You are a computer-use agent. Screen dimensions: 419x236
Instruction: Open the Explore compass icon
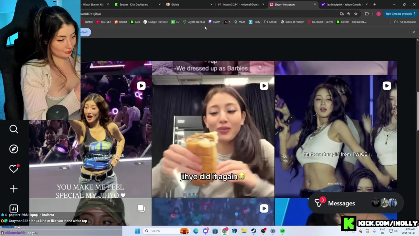click(x=14, y=149)
